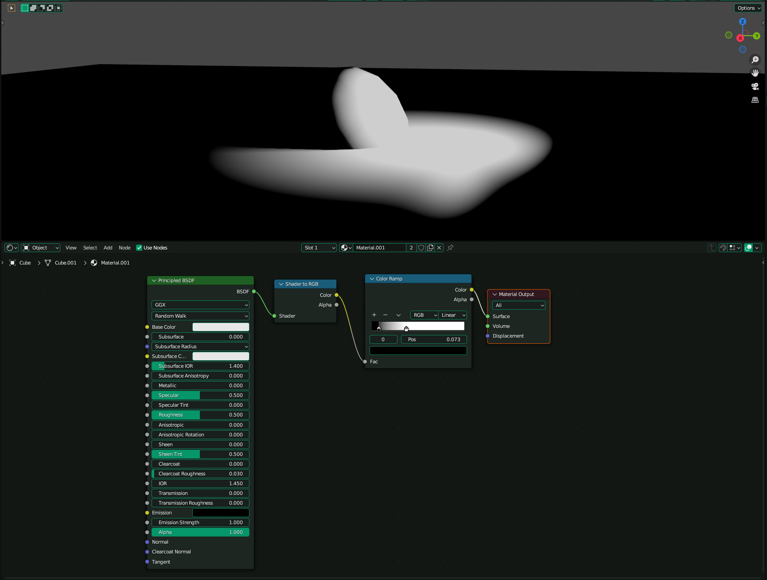Browse materials with the sphere icon

click(x=346, y=248)
